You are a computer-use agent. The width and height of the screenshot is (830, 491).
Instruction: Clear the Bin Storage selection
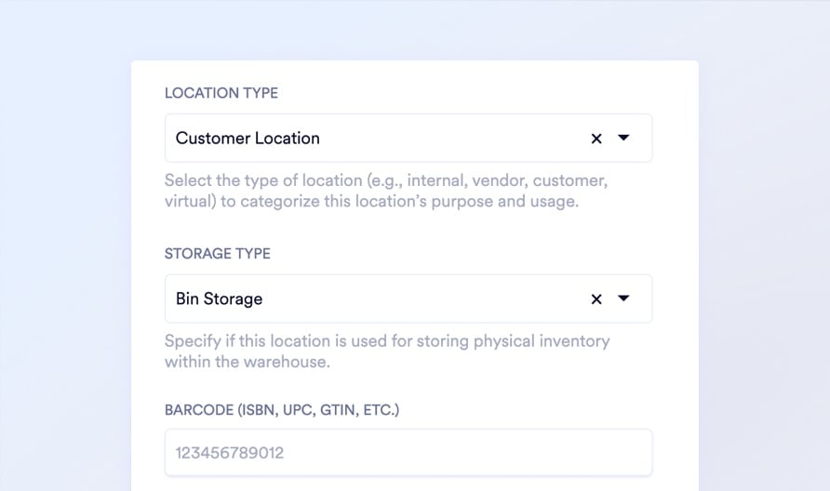[x=596, y=299]
